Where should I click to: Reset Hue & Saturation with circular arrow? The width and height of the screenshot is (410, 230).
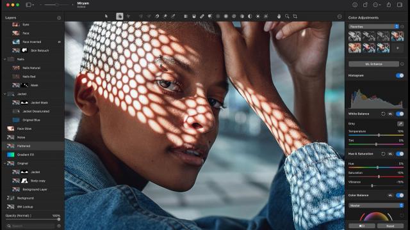383,154
